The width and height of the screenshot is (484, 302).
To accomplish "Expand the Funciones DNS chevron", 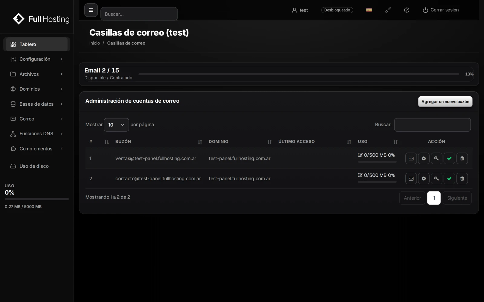I will pos(61,133).
